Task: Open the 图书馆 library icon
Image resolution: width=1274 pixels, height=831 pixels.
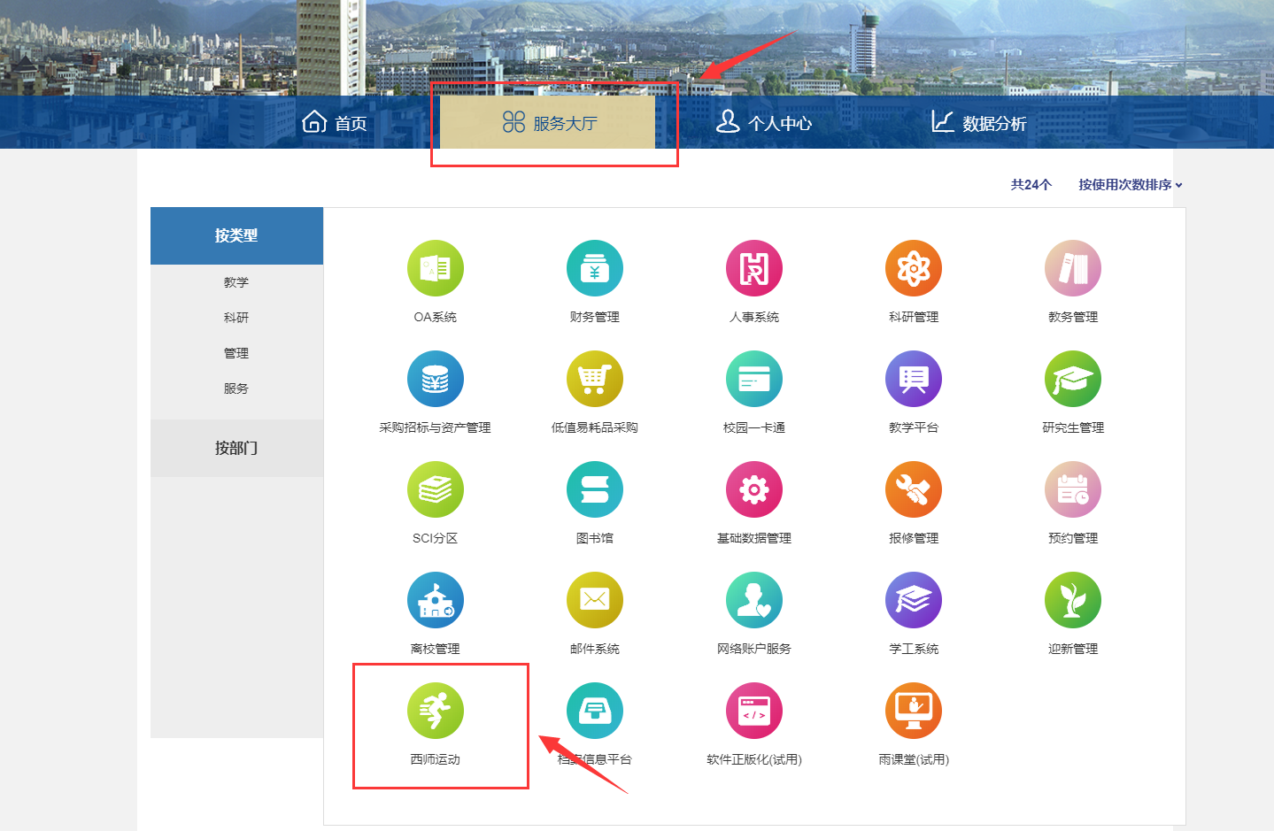Action: point(594,489)
